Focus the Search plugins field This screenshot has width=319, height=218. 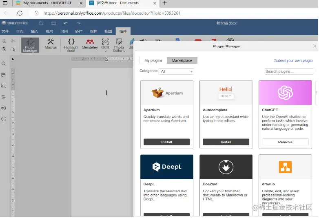pyautogui.click(x=289, y=71)
